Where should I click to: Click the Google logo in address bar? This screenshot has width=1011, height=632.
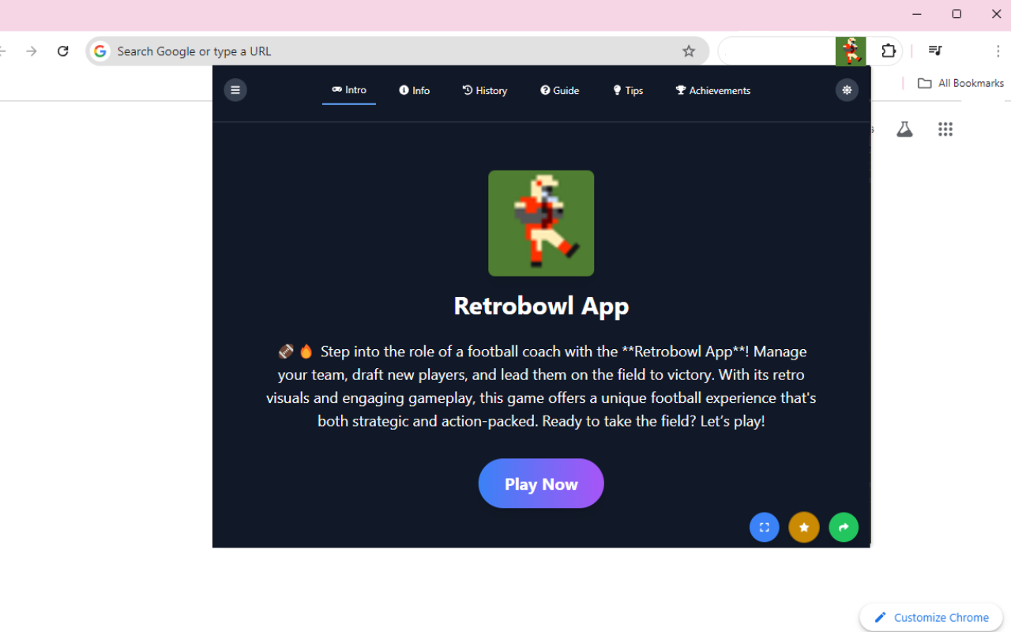[100, 51]
